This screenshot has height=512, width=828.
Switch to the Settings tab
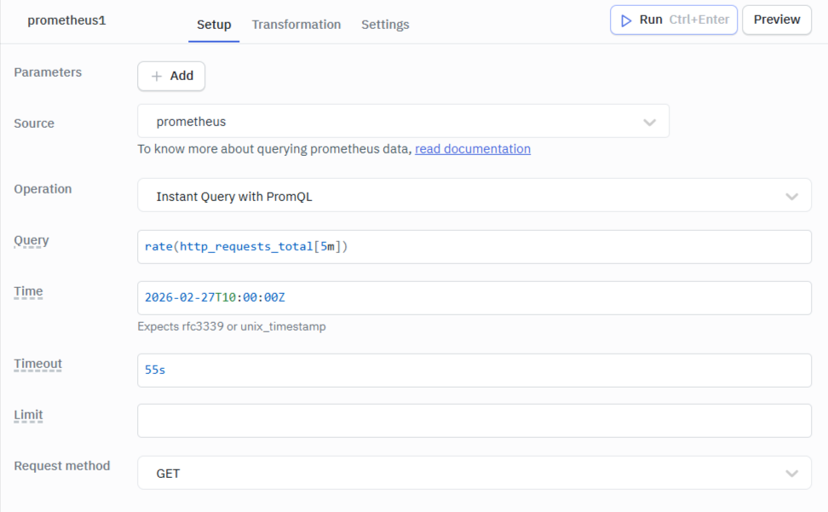(385, 25)
